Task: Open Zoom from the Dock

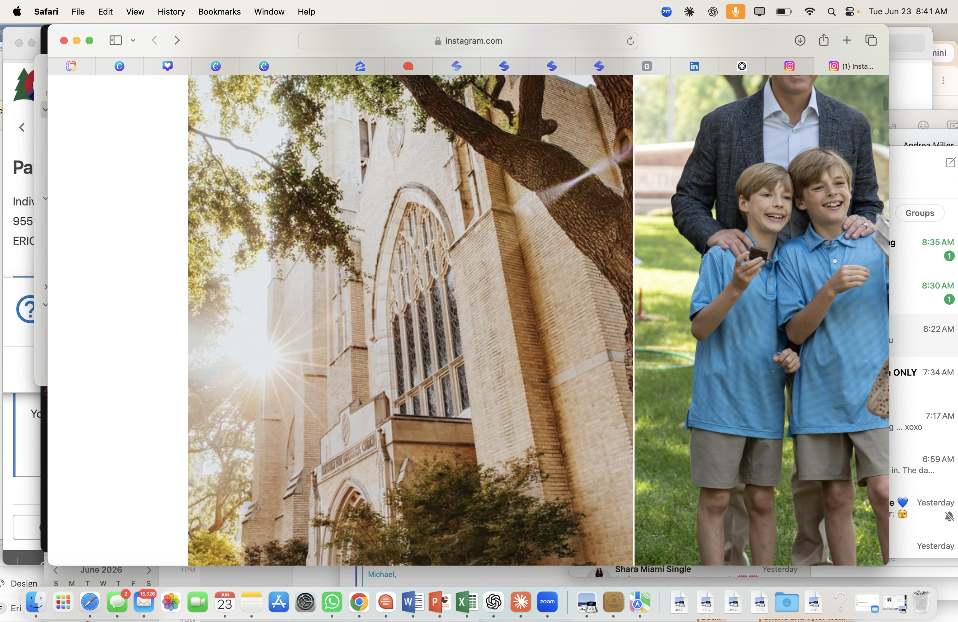Action: (x=547, y=602)
